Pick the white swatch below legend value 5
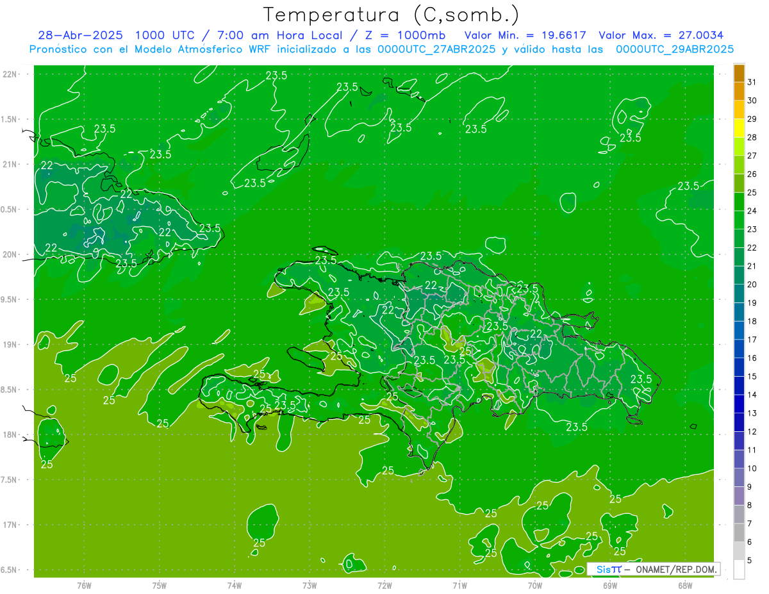 [x=739, y=570]
